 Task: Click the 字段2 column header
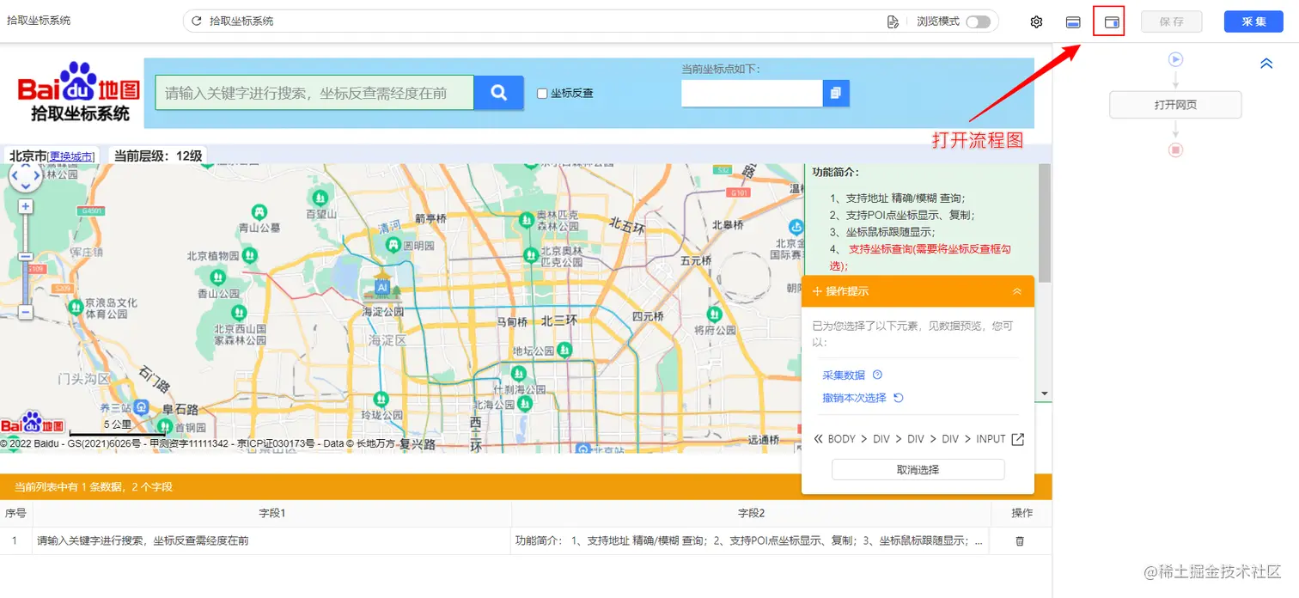coord(751,513)
